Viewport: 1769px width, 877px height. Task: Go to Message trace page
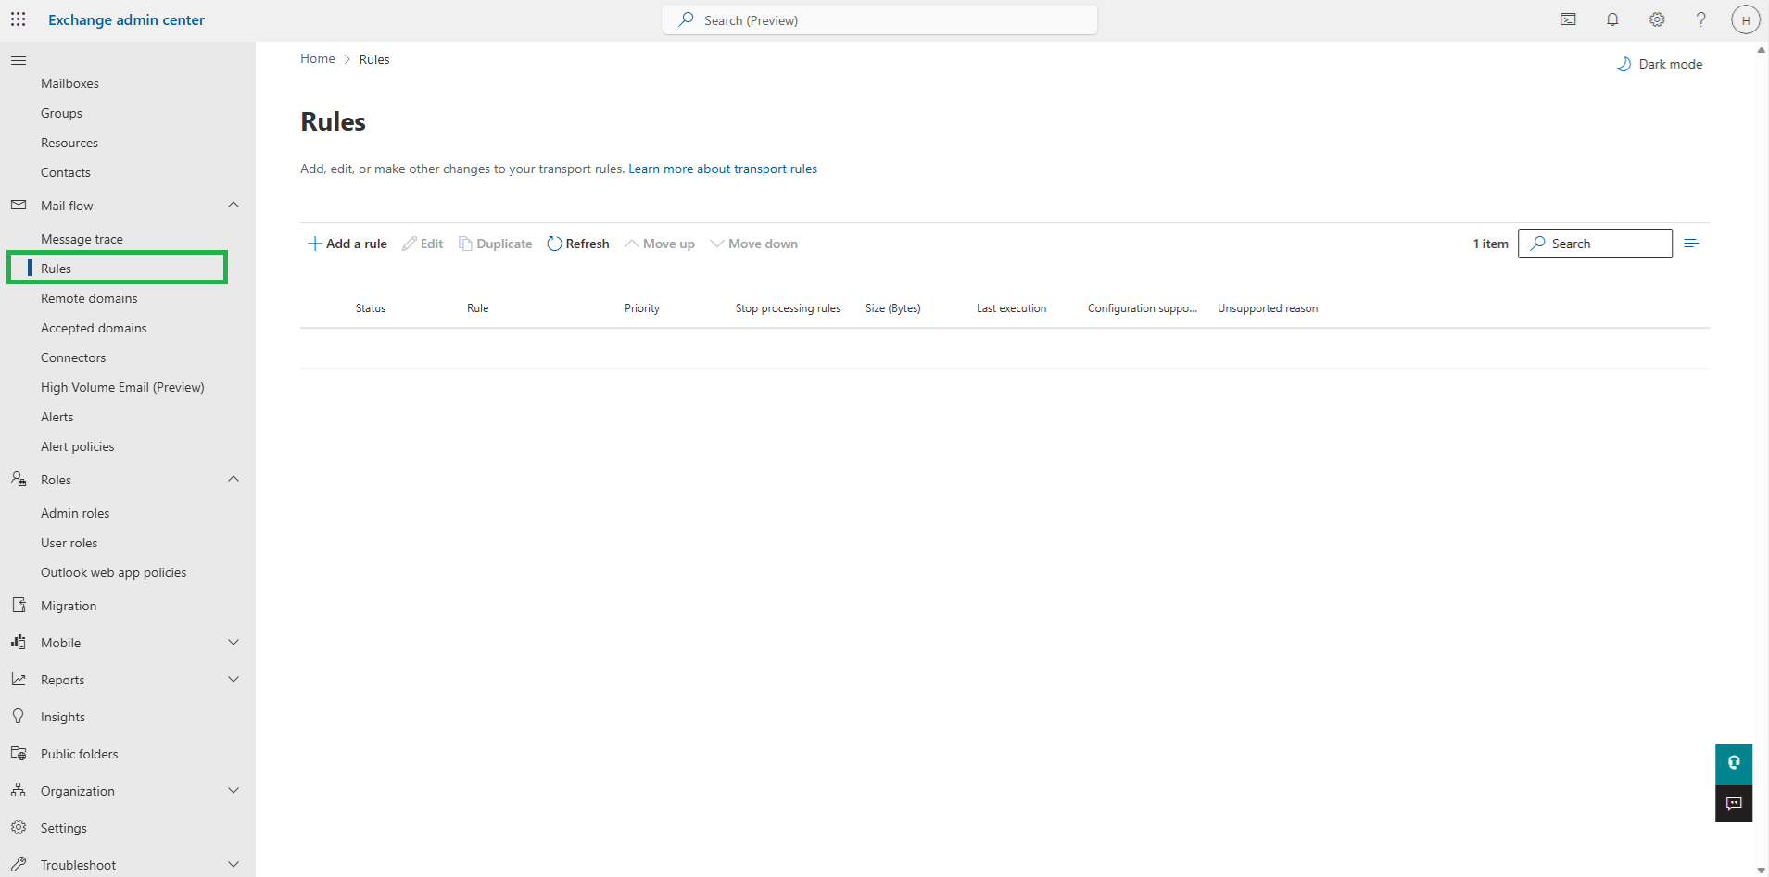point(82,239)
